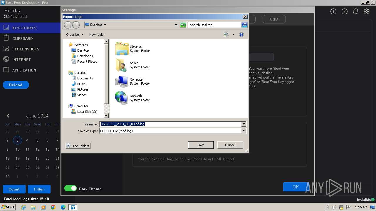Open the help question mark icon
This screenshot has width=376, height=211.
[x=345, y=11]
